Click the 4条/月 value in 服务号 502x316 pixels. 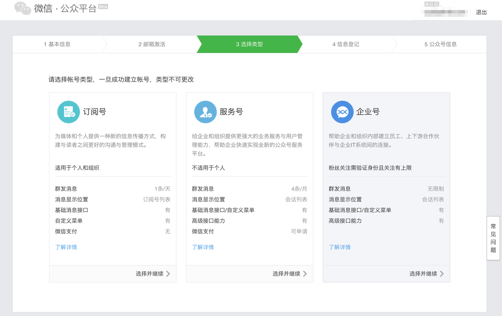[x=299, y=189]
